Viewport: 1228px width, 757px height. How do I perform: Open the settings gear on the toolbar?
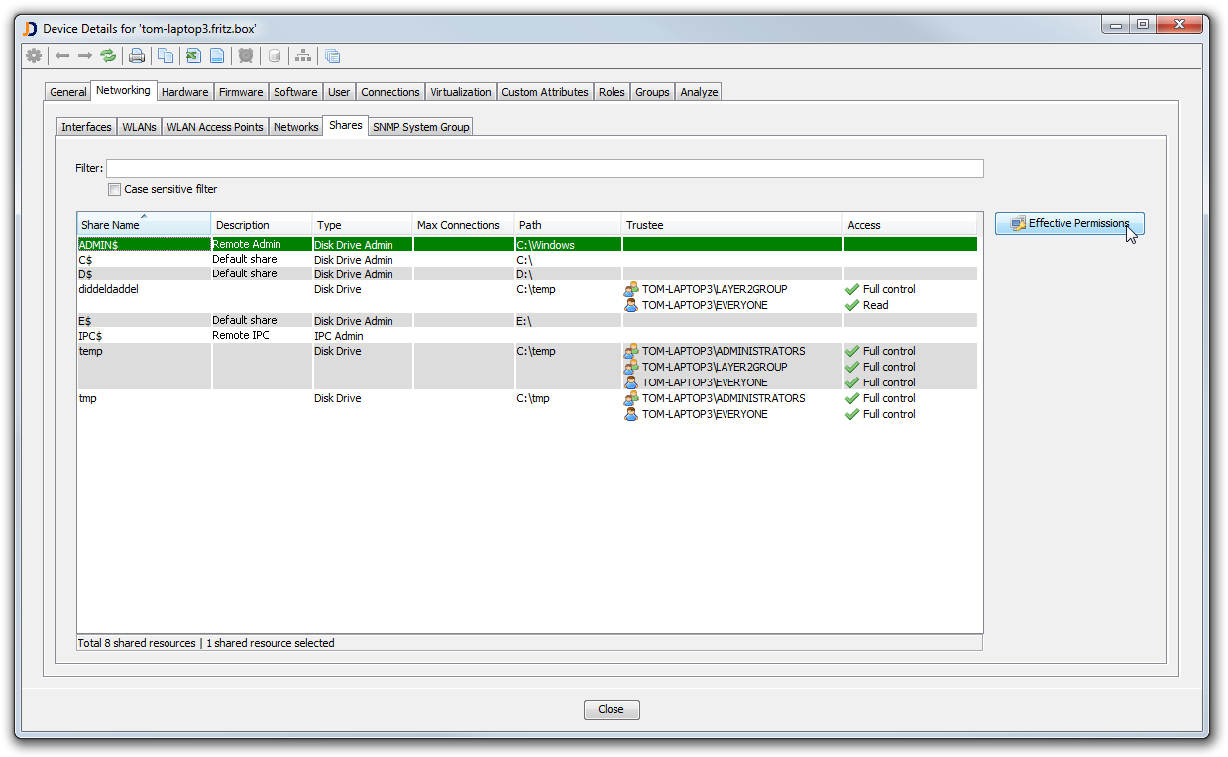pos(34,55)
